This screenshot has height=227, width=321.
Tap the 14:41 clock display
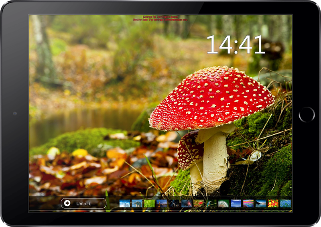[236, 45]
